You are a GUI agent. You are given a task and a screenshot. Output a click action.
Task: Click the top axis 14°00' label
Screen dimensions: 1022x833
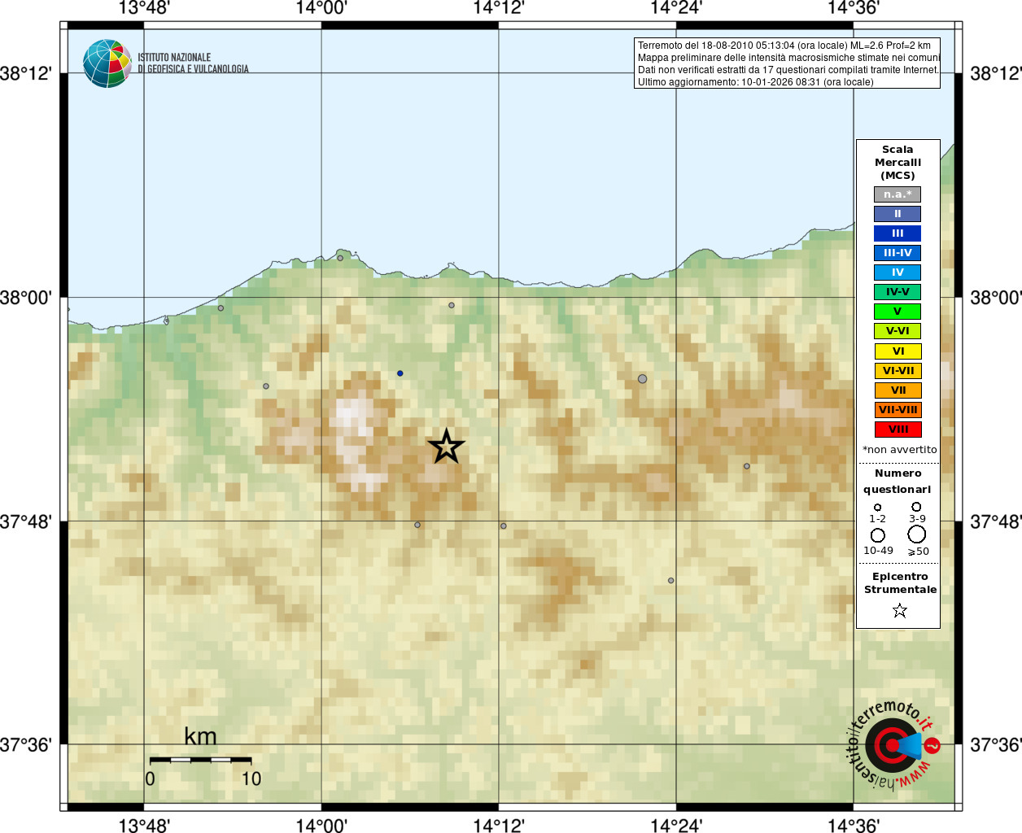click(321, 9)
